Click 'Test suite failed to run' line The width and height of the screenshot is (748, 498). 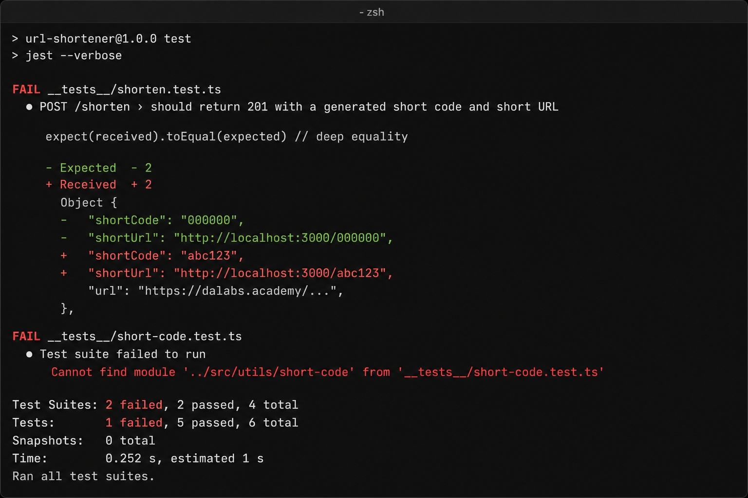point(116,354)
